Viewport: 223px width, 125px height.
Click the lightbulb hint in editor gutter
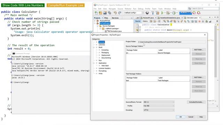pos(137,30)
